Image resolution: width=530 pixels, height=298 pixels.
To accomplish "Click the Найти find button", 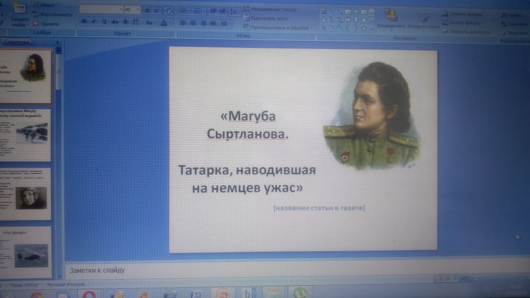I will coord(511,15).
